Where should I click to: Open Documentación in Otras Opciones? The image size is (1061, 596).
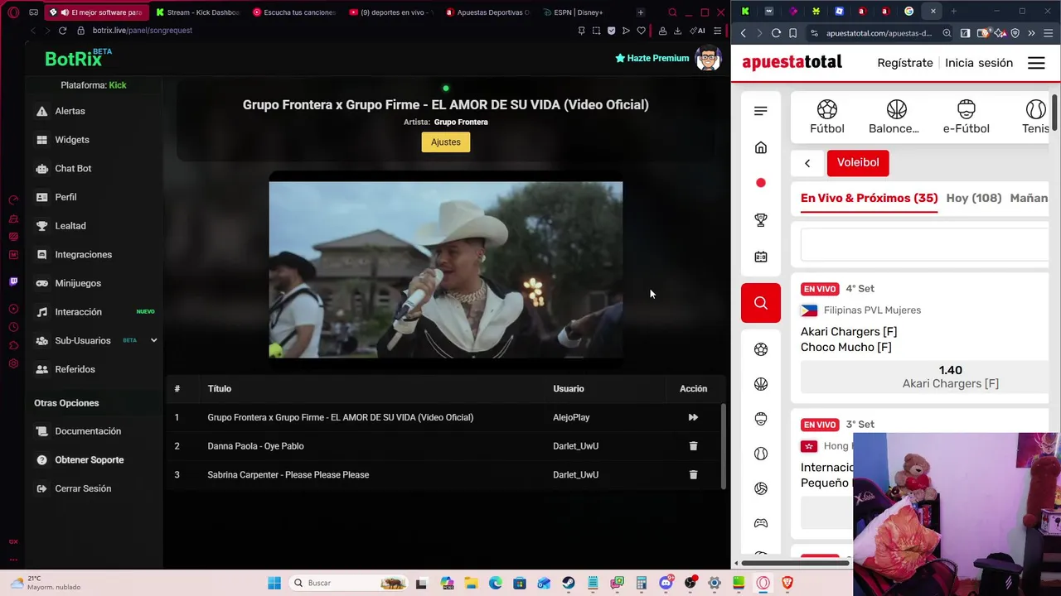pyautogui.click(x=87, y=431)
